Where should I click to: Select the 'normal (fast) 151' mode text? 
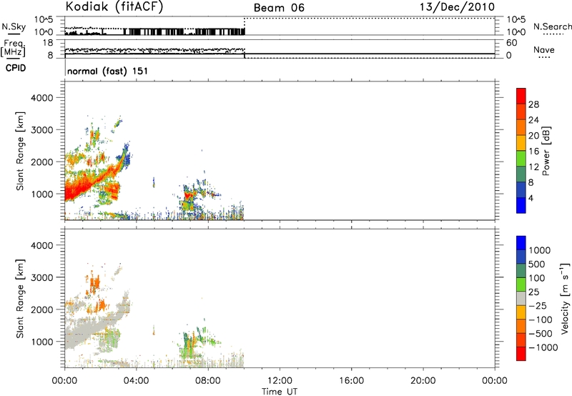(x=107, y=71)
